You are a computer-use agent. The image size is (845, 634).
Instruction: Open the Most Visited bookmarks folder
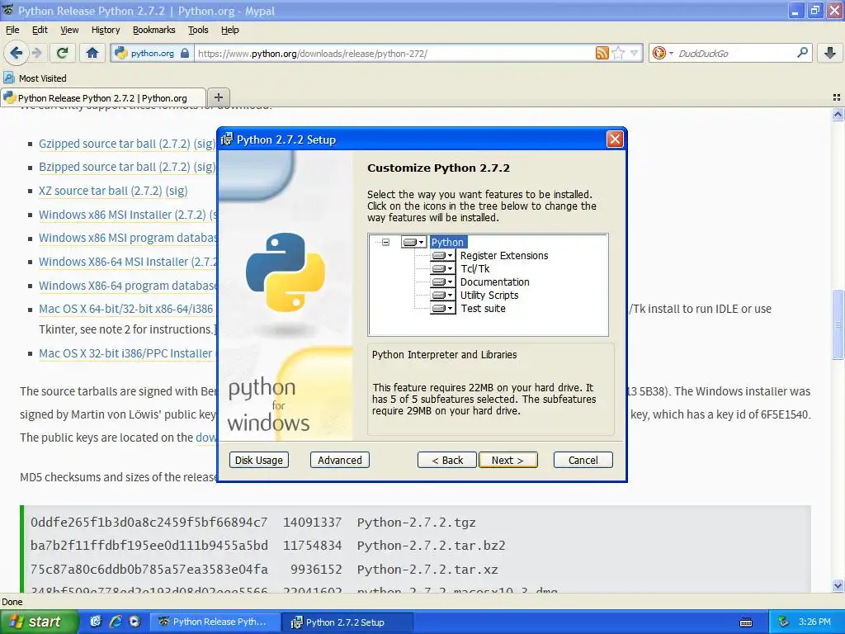click(x=35, y=78)
